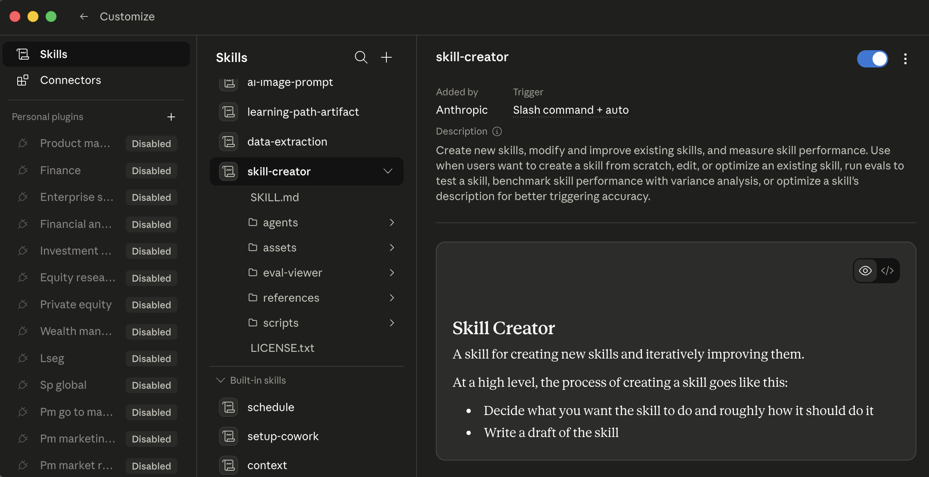
Task: Expand the references folder chevron
Action: 392,298
